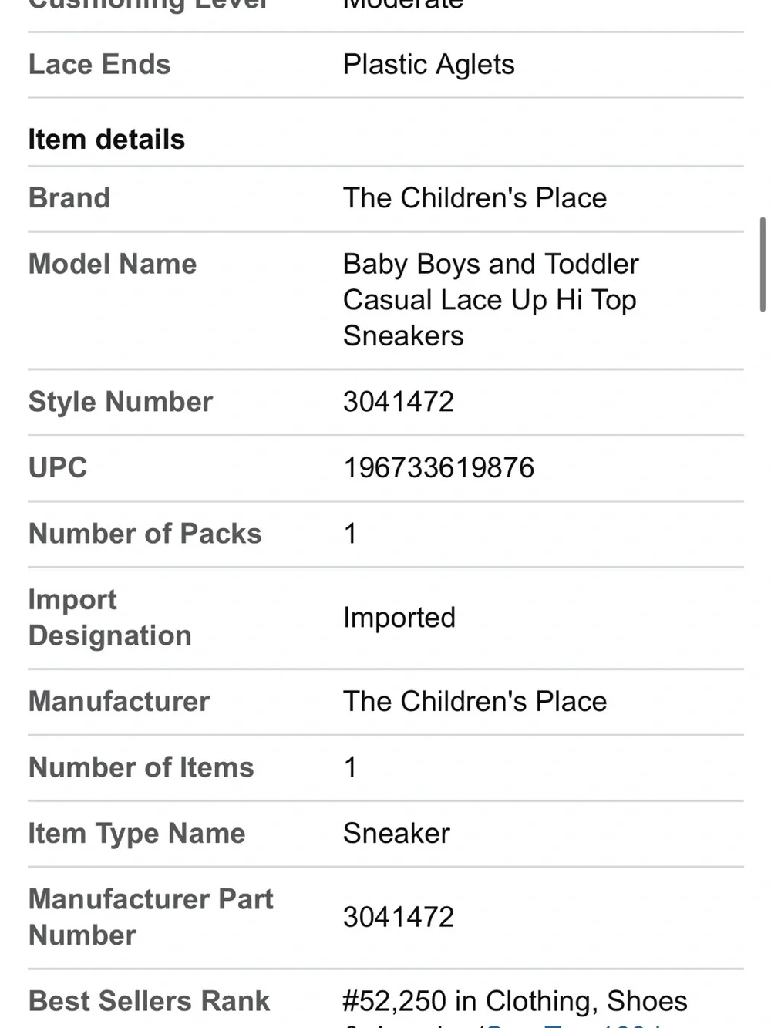Click the Sneaker item type value
Viewport: 771px width, 1028px height.
(396, 834)
